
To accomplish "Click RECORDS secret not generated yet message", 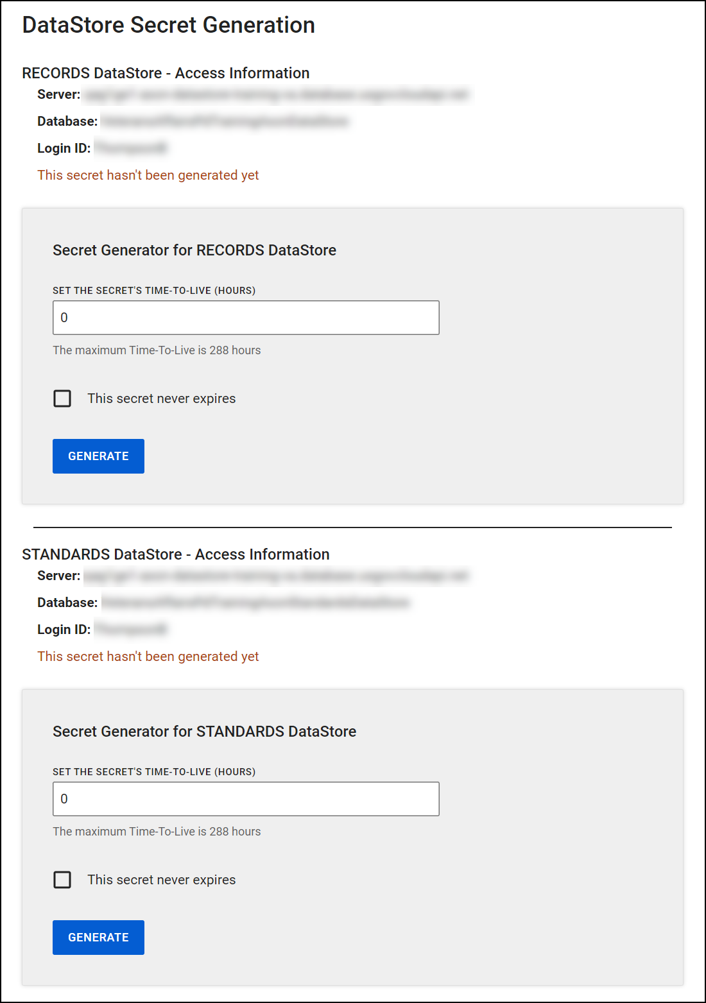I will point(148,175).
